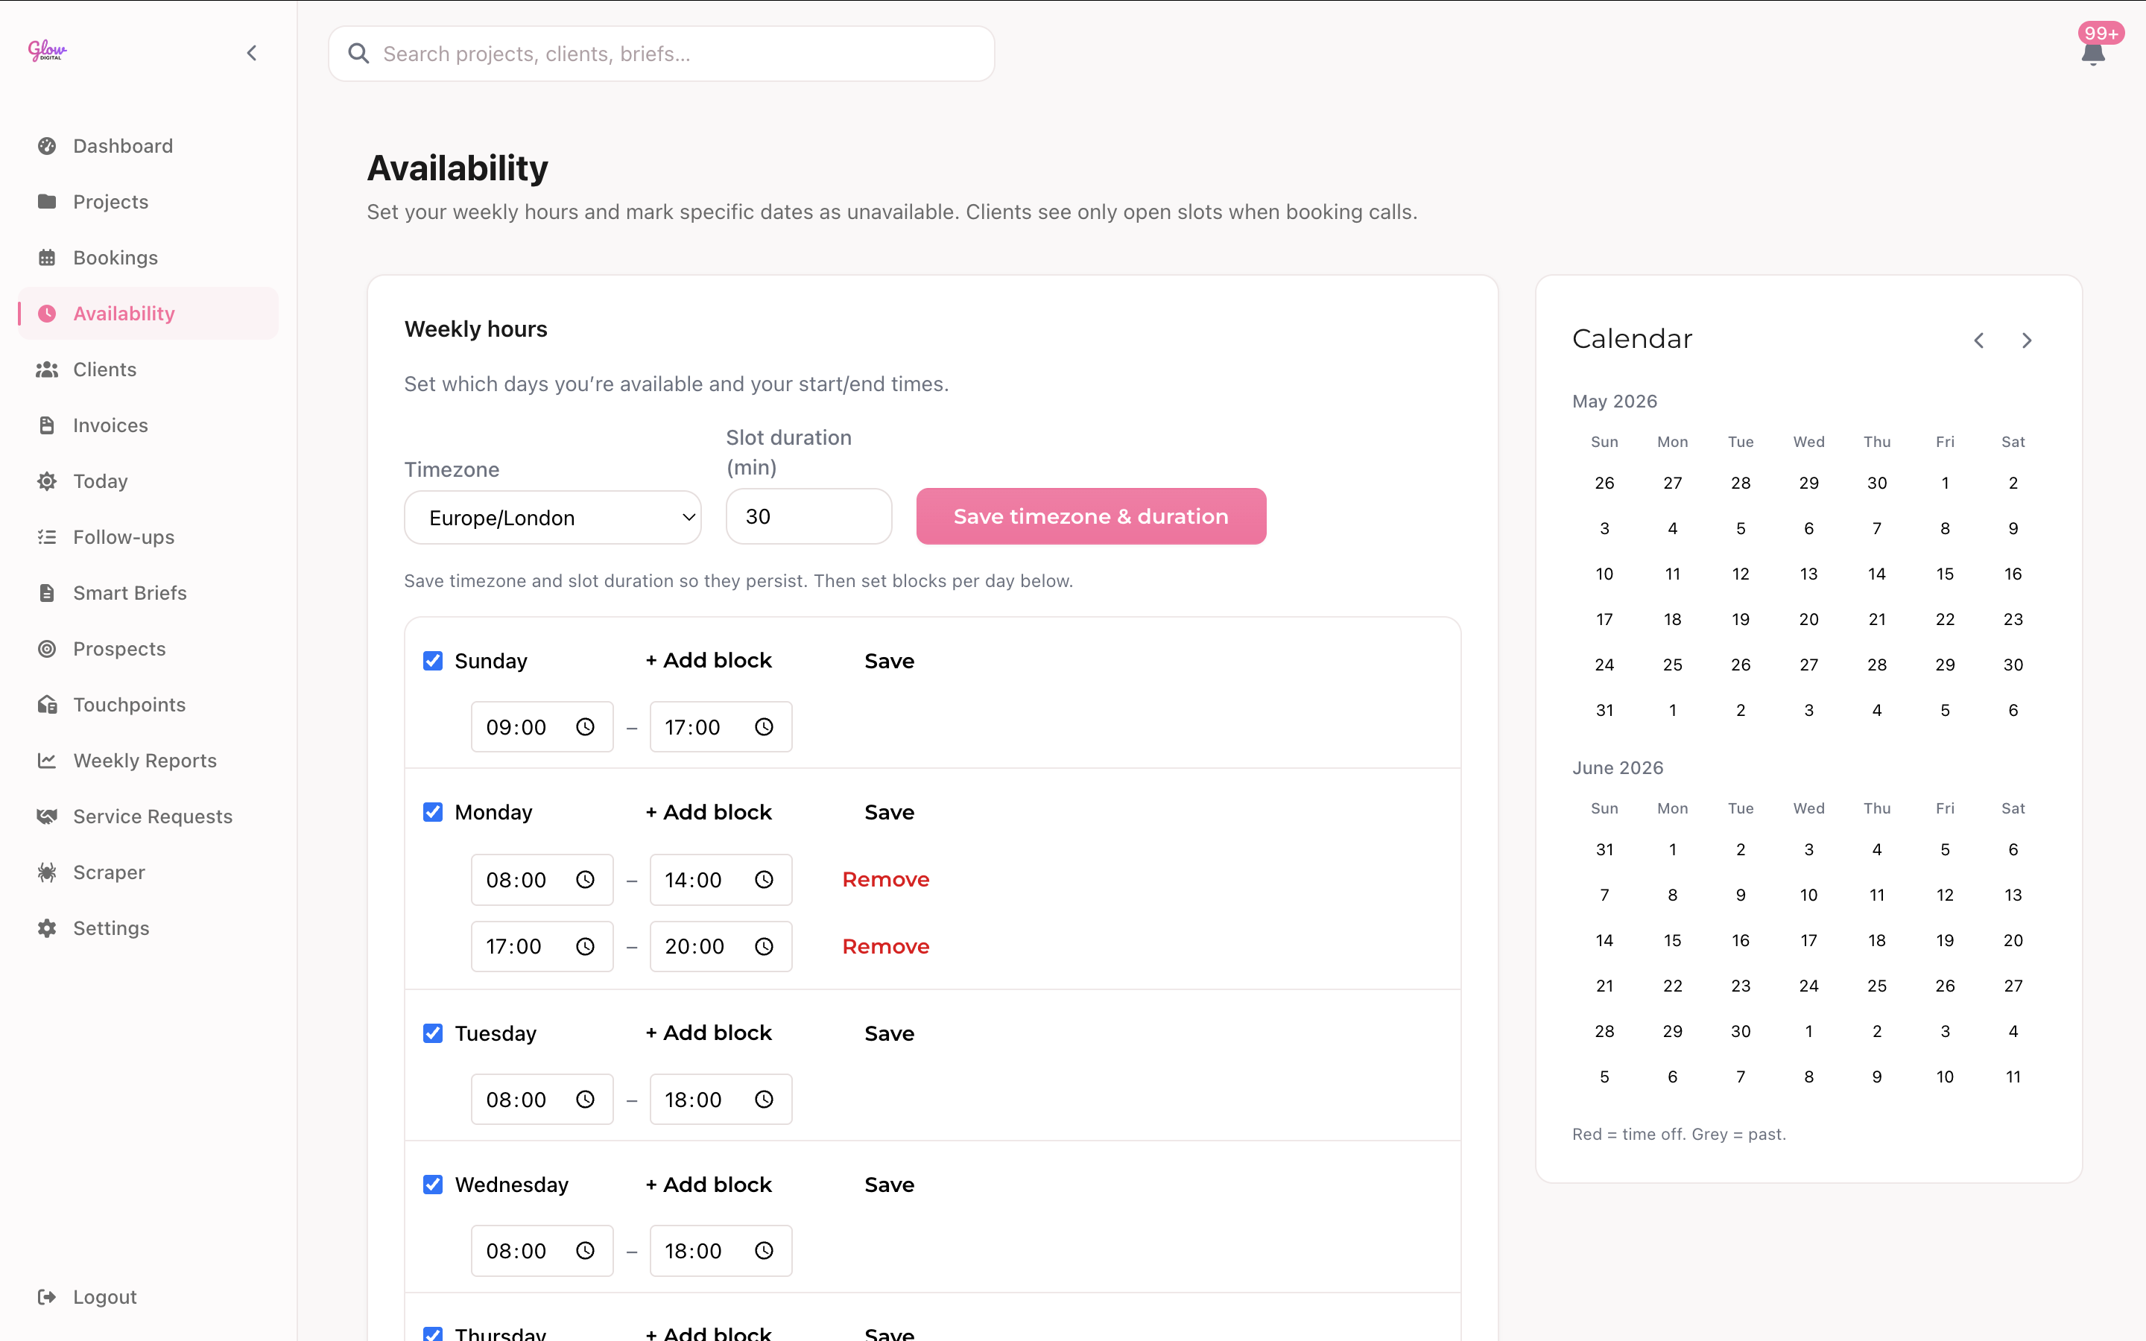Image resolution: width=2146 pixels, height=1341 pixels.
Task: Click the Dashboard gauge icon
Action: tap(47, 145)
